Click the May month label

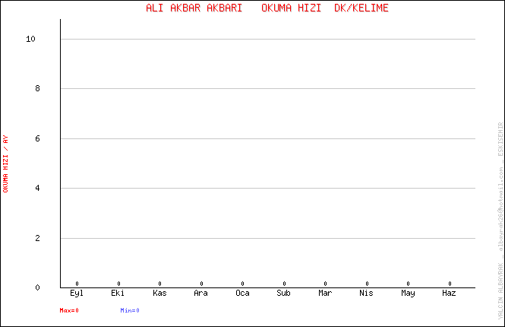[408, 294]
